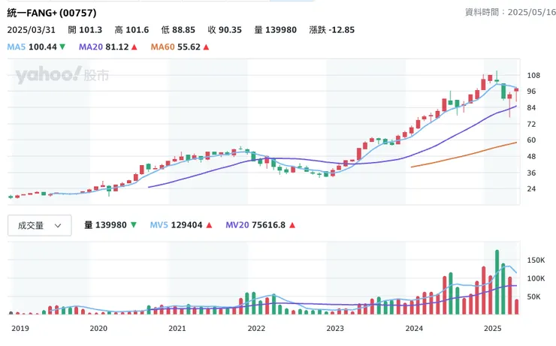Screen dimensions: 556x346
Task: Click the tallest green volume bar in 2025
Action: pyautogui.click(x=497, y=282)
